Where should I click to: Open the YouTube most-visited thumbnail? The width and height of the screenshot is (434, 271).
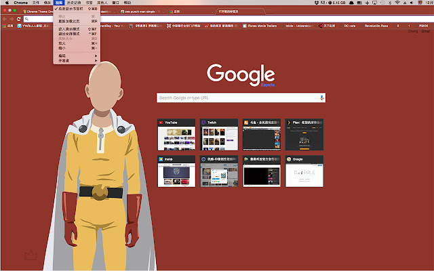tap(176, 135)
